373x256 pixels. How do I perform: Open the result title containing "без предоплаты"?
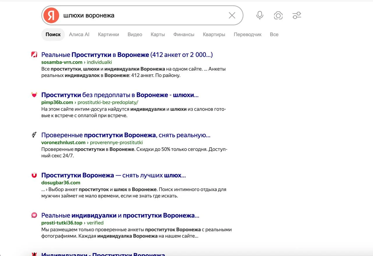click(120, 95)
